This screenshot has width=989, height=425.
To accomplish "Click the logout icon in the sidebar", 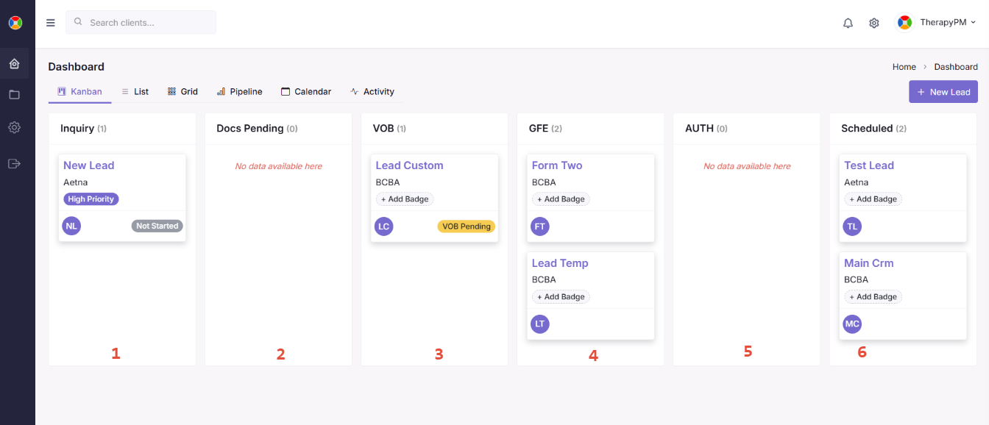I will (14, 163).
